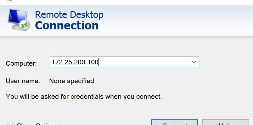Click inside the Computer input field
This screenshot has width=253, height=125.
[x=125, y=62]
